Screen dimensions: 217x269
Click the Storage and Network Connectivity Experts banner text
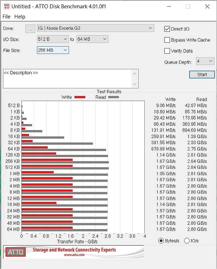[x=74, y=250]
